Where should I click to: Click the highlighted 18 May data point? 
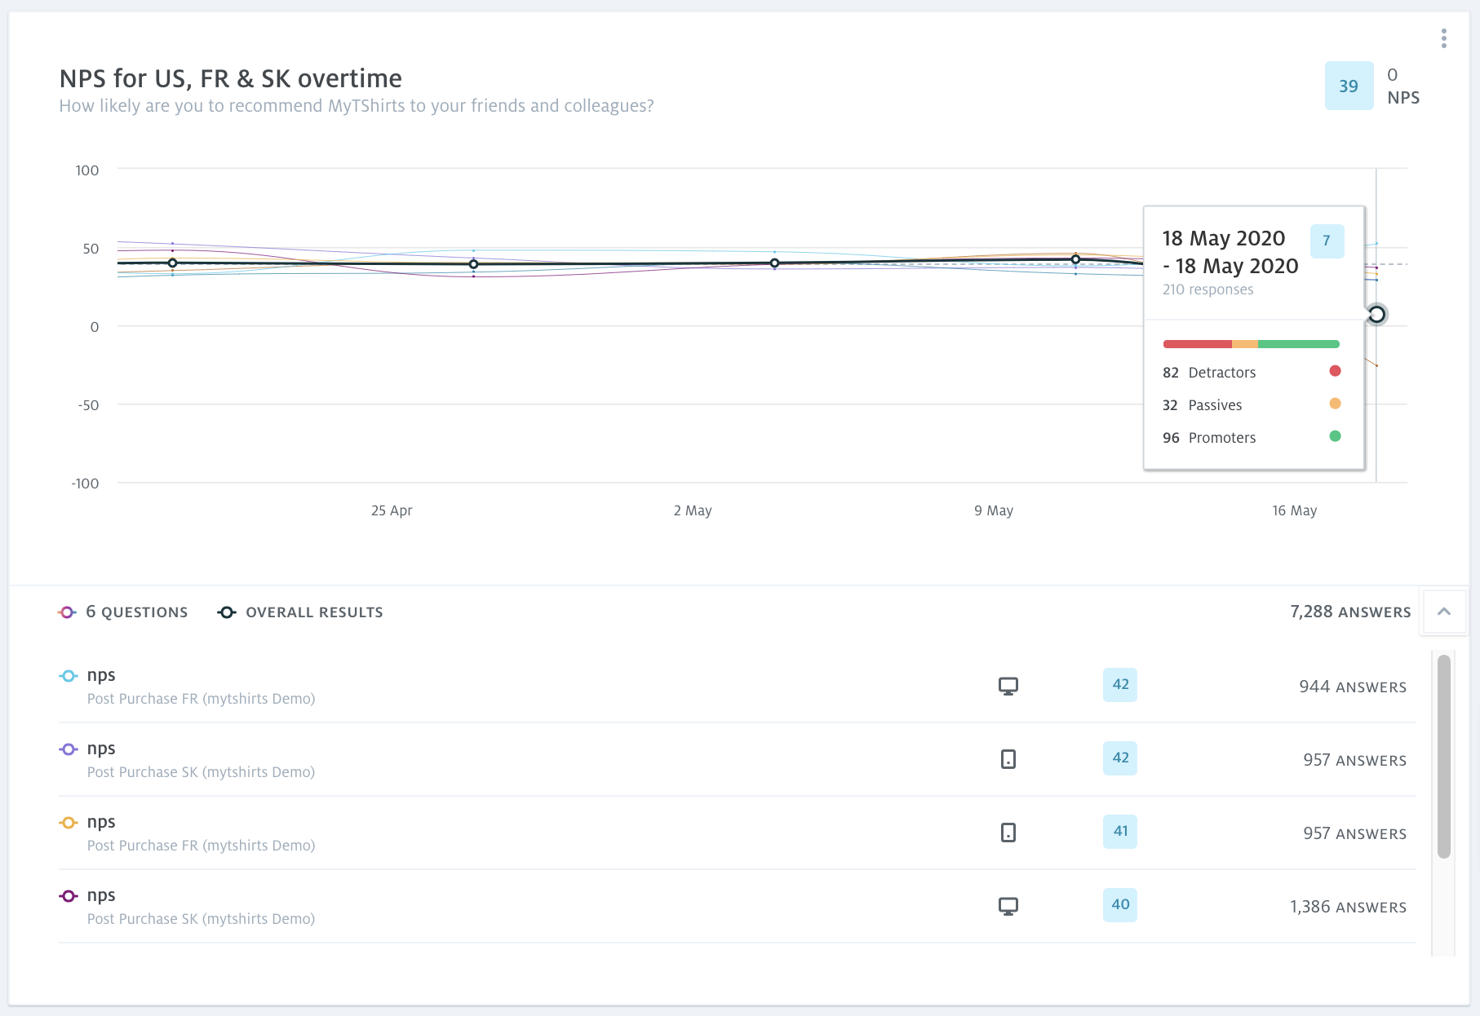[1376, 314]
